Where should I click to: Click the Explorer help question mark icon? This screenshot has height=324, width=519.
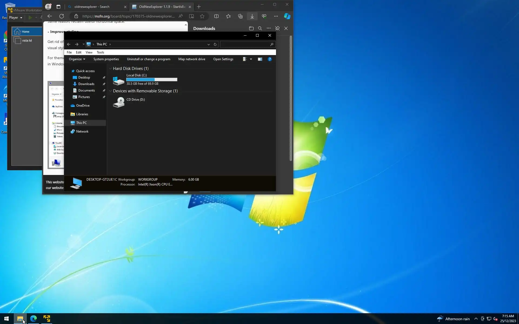[x=270, y=59]
